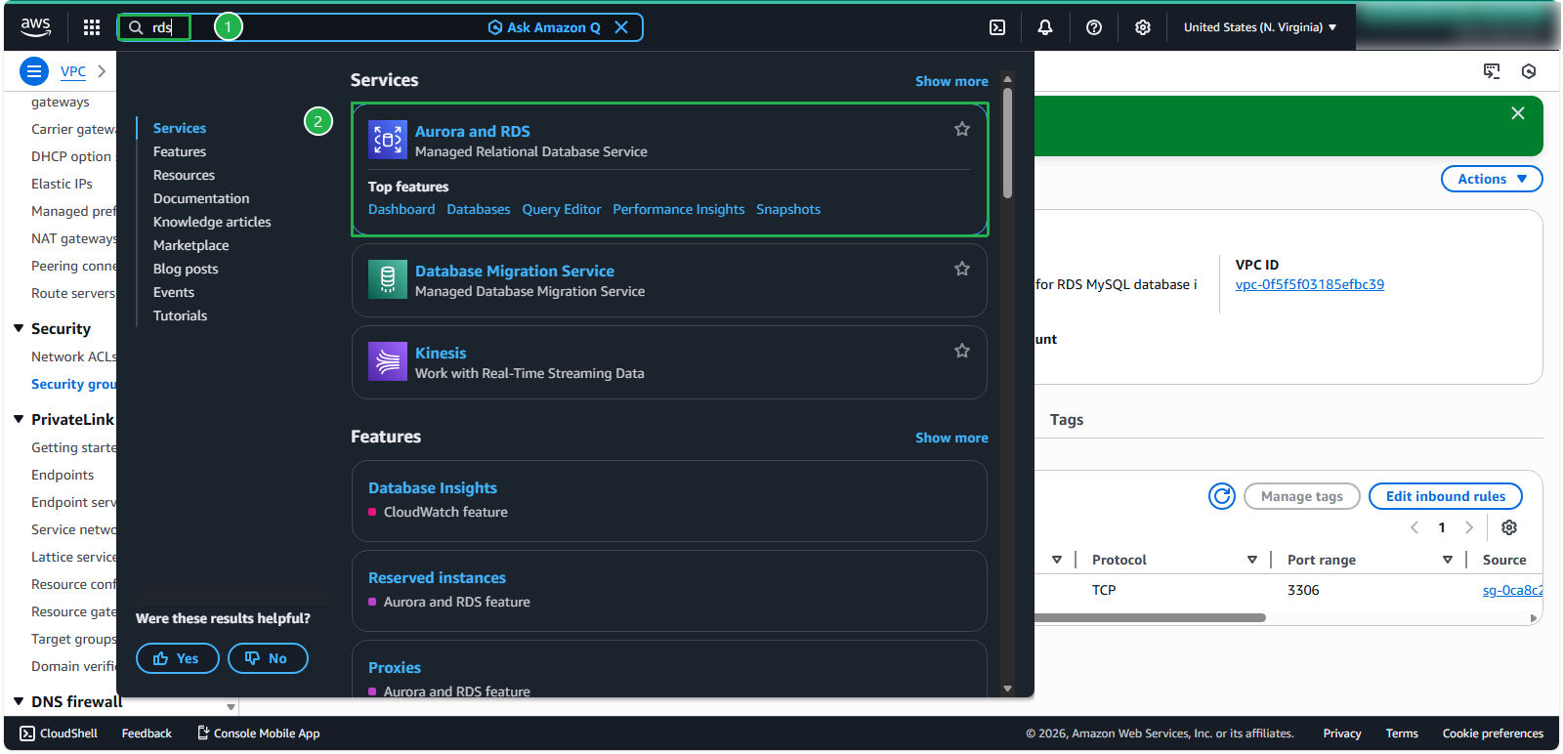The width and height of the screenshot is (1563, 754).
Task: Favorite Kinesis with star
Action: (x=962, y=351)
